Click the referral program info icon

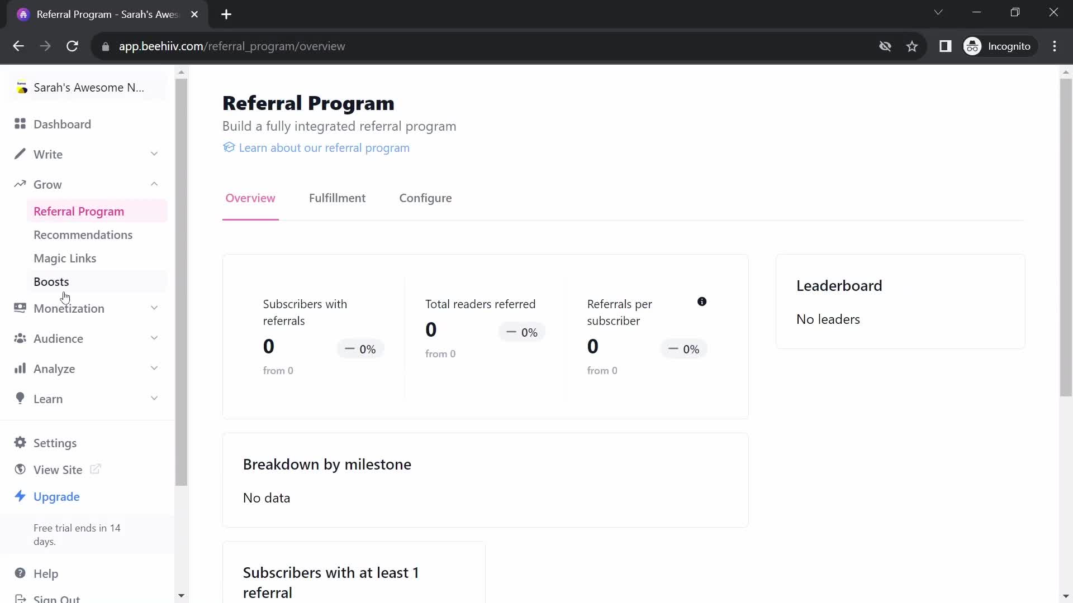701,302
